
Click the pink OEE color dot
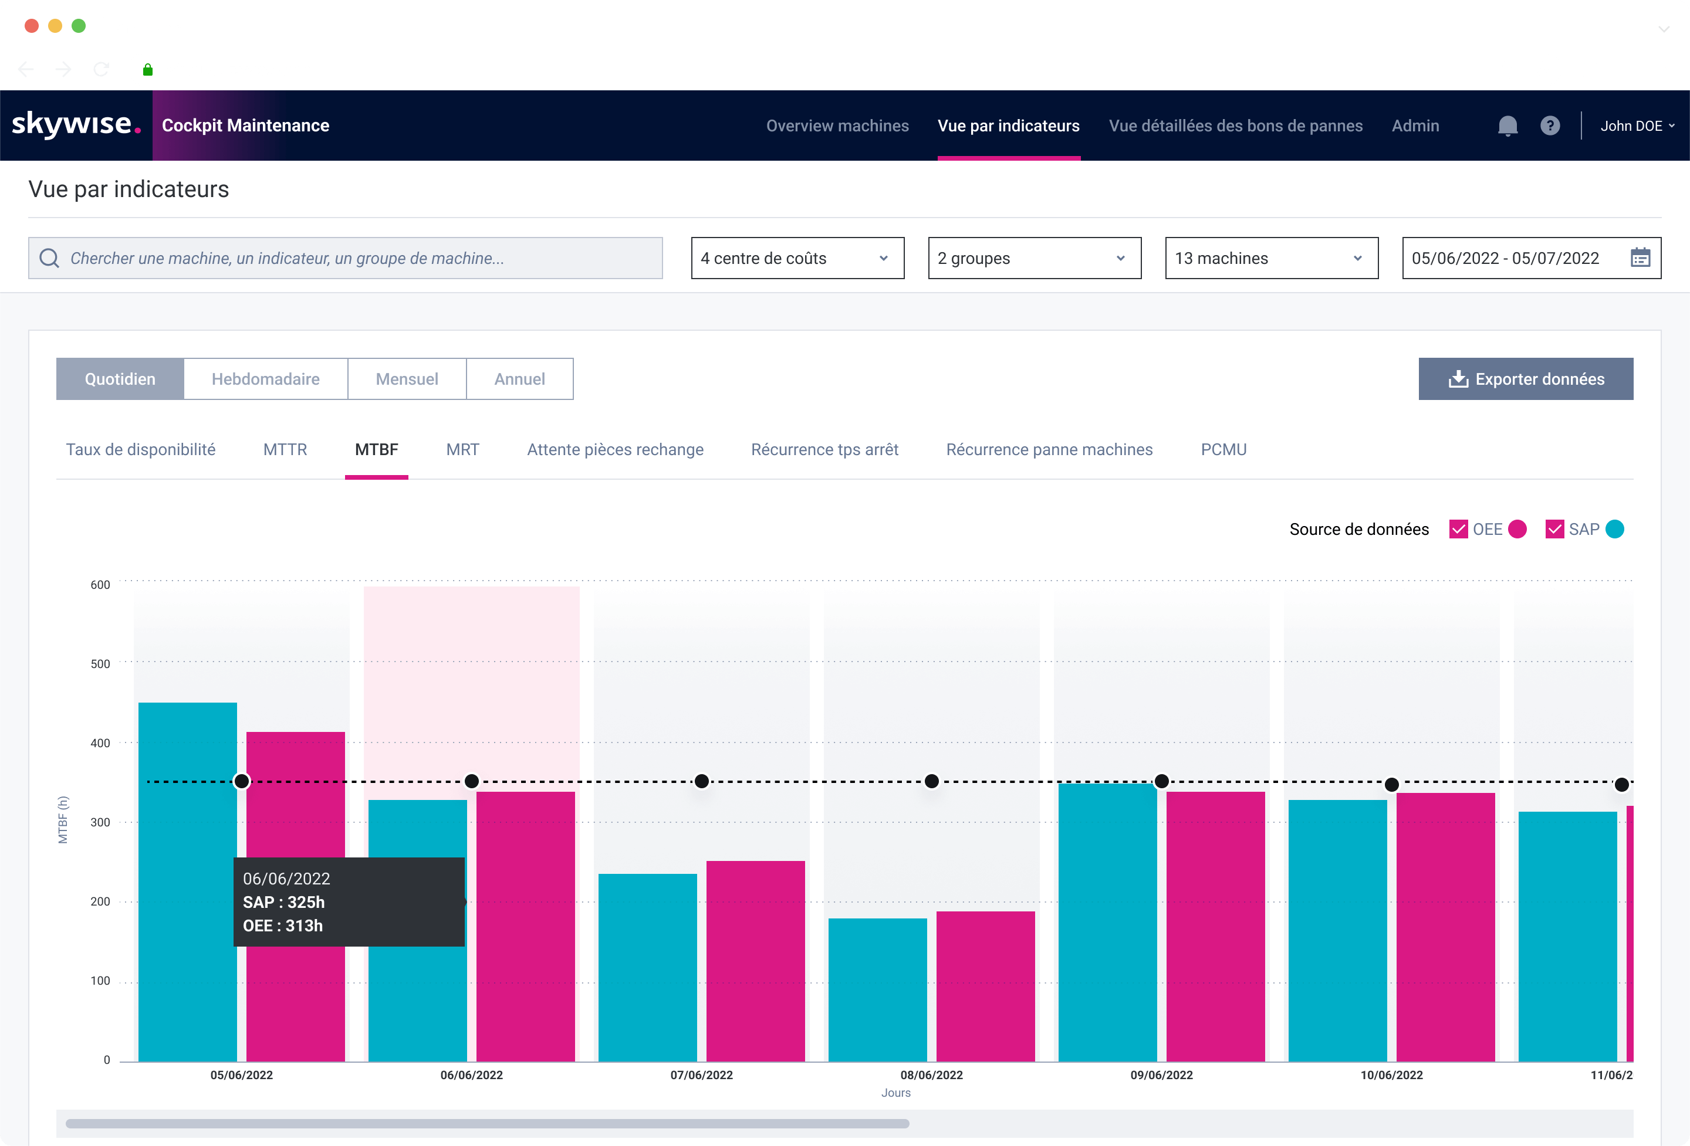(x=1517, y=529)
